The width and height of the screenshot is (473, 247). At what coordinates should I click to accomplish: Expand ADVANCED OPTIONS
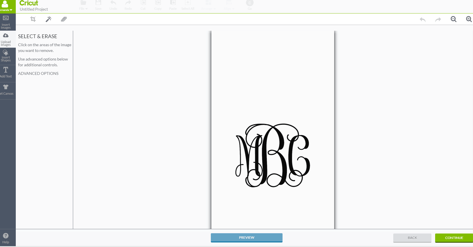[38, 73]
